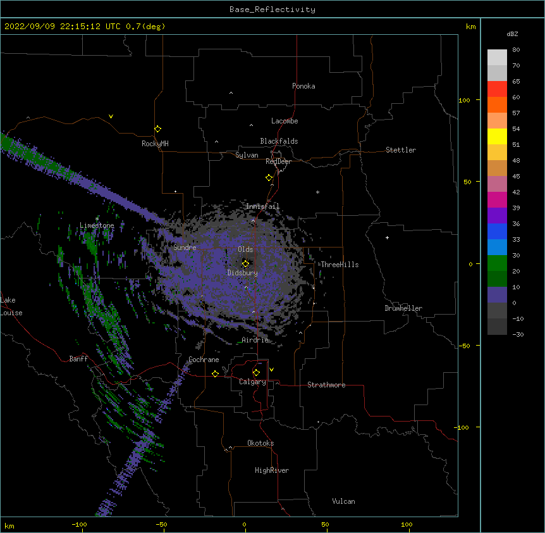Click the Olds town label

[245, 249]
